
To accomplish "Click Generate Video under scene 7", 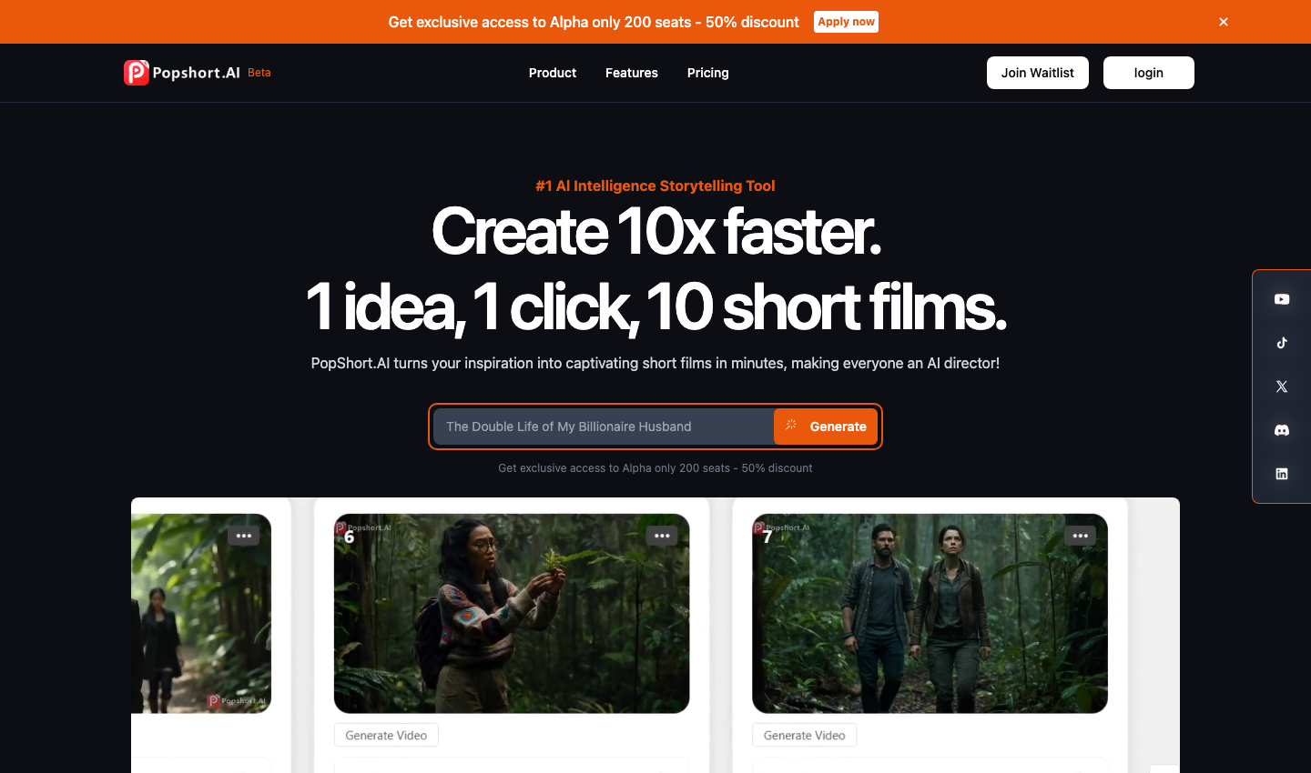I will (805, 735).
